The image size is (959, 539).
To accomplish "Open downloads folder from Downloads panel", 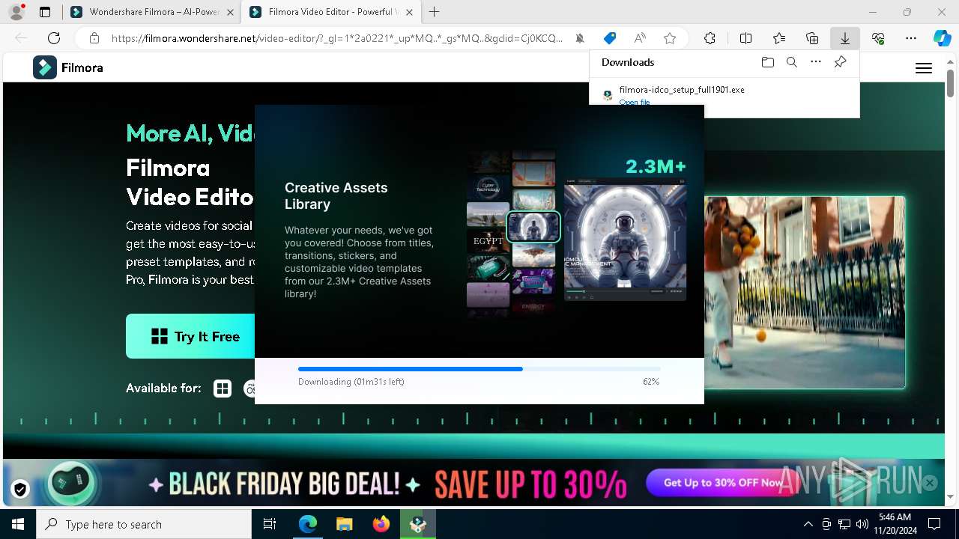I will [x=767, y=62].
